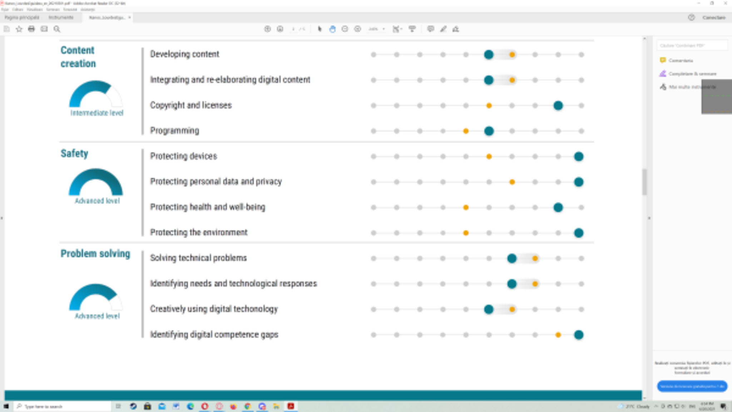Click the email envelope icon
Screen dimensions: 732x412
point(44,29)
